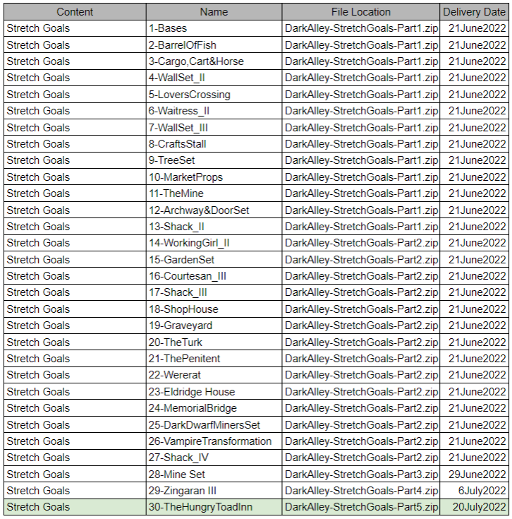This screenshot has height=519, width=512.
Task: Select the Delivery Date column header
Action: 474,12
